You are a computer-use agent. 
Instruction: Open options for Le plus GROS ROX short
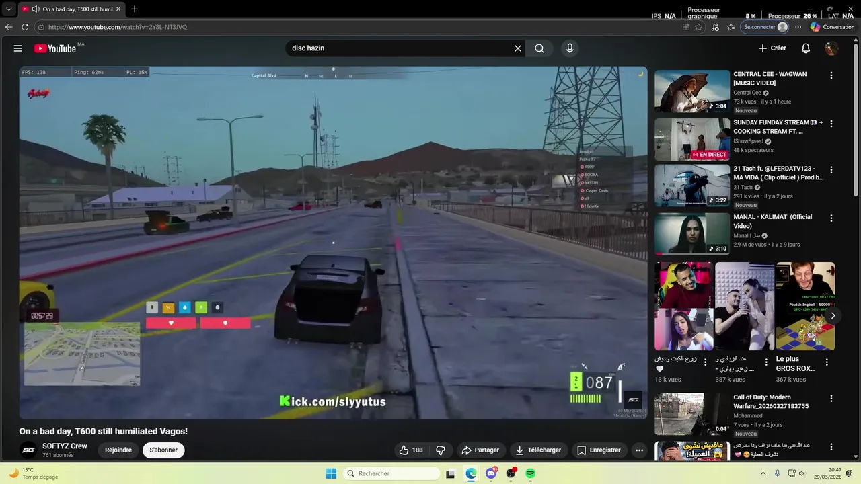pyautogui.click(x=827, y=362)
